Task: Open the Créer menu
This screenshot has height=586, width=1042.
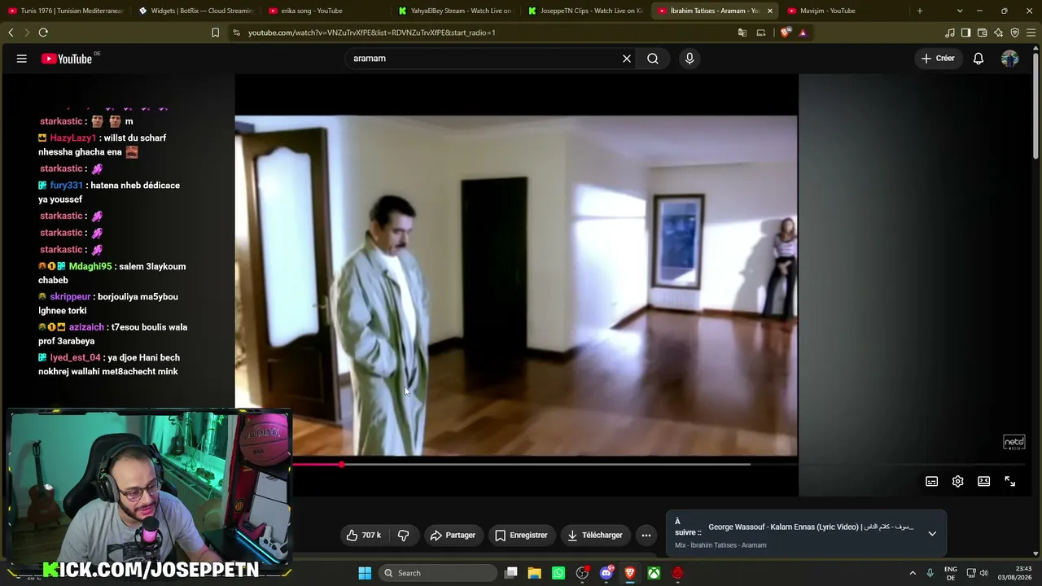Action: point(938,59)
